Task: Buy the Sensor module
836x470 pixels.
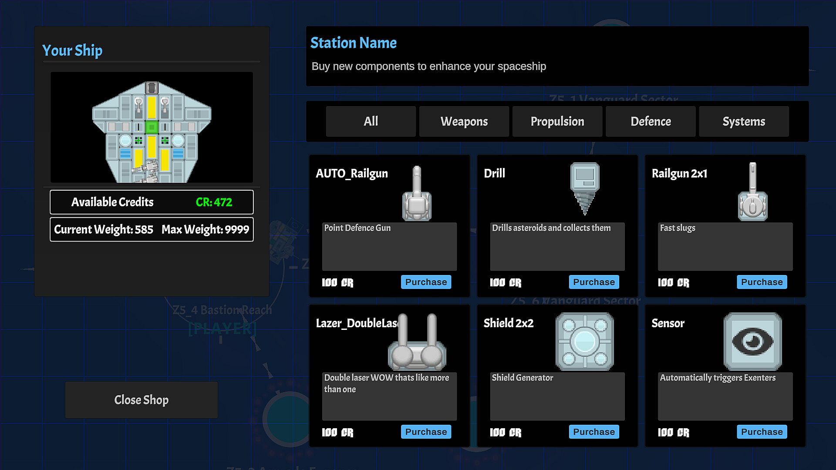Action: pyautogui.click(x=762, y=432)
